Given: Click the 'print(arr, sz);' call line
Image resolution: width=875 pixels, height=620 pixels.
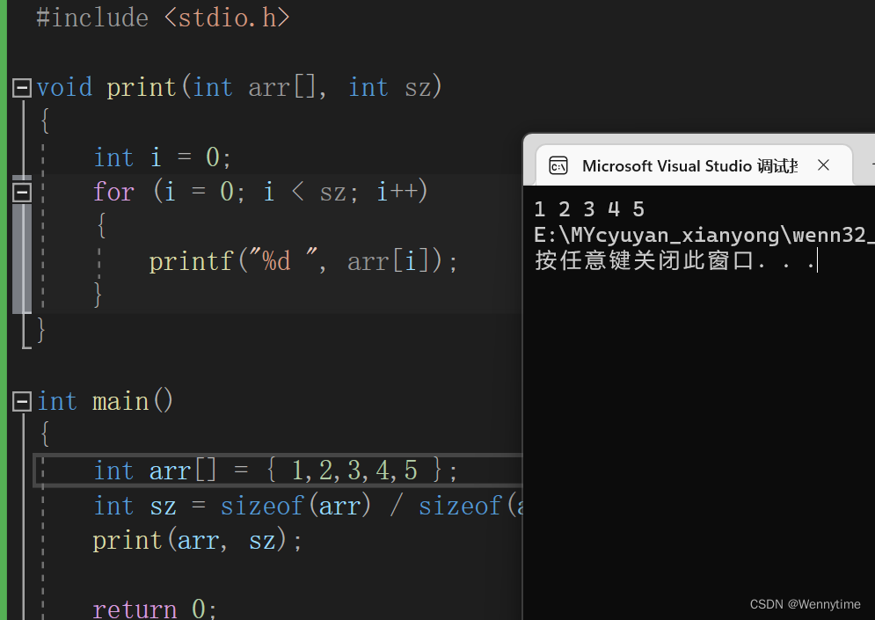Looking at the screenshot, I should tap(197, 541).
